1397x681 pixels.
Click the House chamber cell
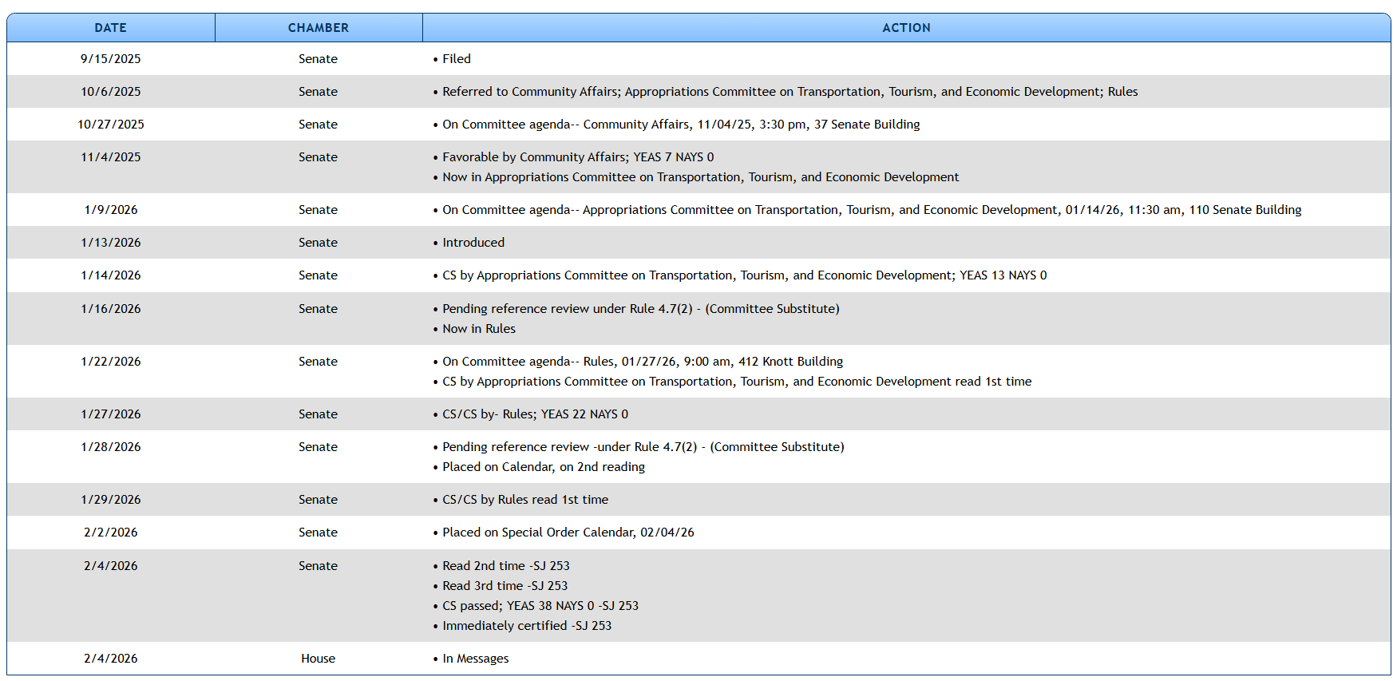[318, 659]
